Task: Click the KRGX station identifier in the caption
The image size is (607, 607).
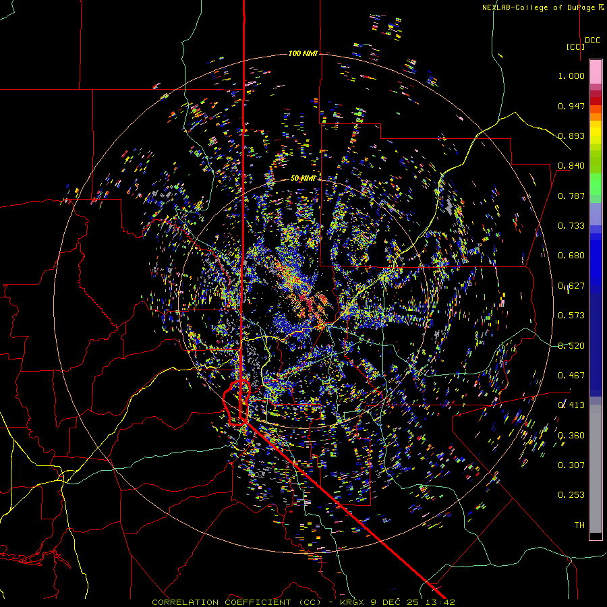Action: pyautogui.click(x=352, y=602)
